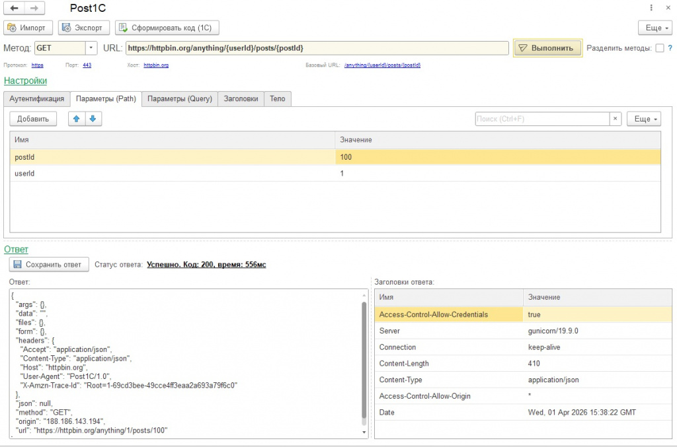This screenshot has width=677, height=447.
Task: Click the Сохранить ответ button
Action: click(49, 265)
